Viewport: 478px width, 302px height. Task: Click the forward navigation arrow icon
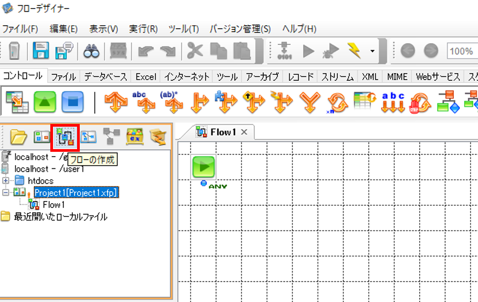tap(431, 51)
